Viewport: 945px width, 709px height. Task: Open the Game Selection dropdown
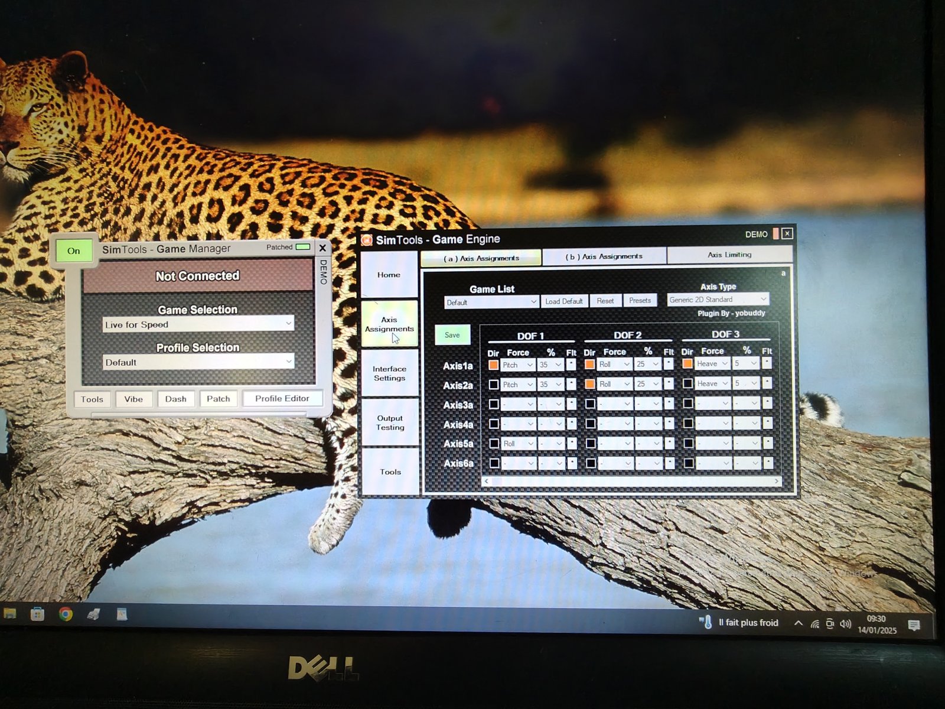coord(198,324)
